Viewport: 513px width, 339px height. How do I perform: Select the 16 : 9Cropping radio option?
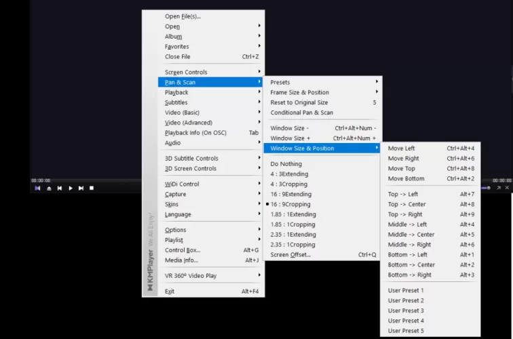pos(290,204)
